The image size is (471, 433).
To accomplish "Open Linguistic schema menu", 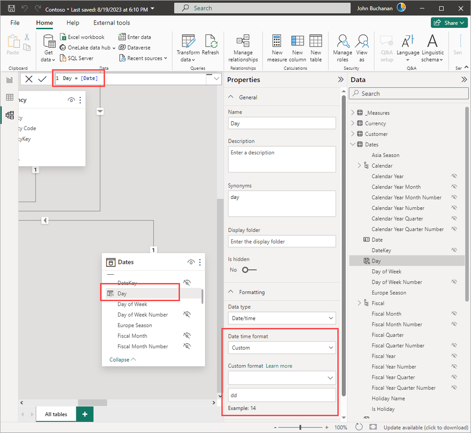I will [432, 48].
